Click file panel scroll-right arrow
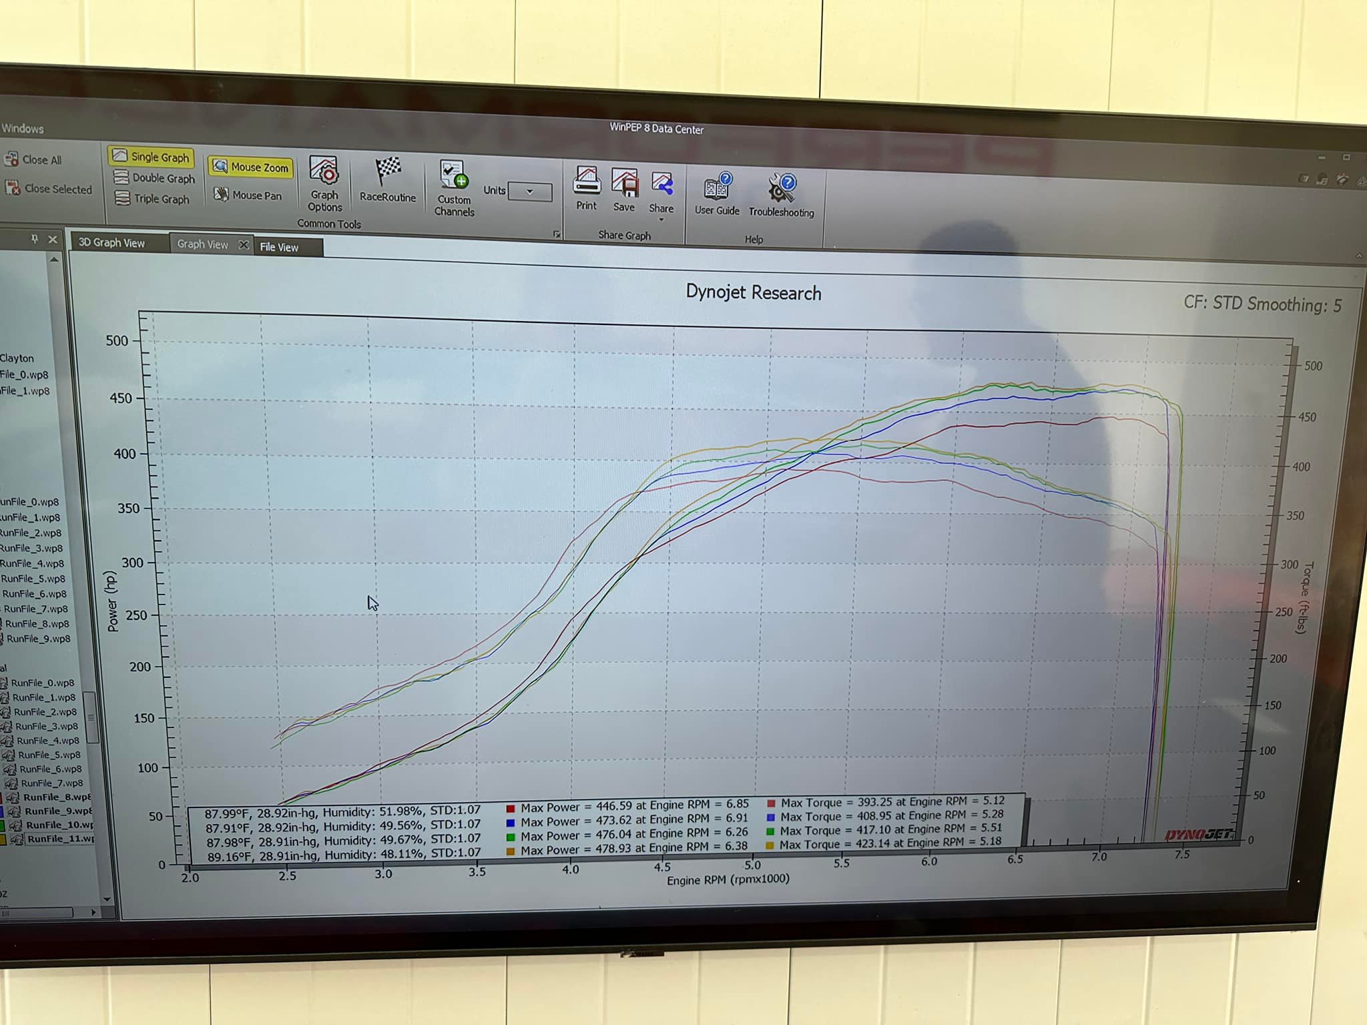The height and width of the screenshot is (1025, 1367). 93,912
